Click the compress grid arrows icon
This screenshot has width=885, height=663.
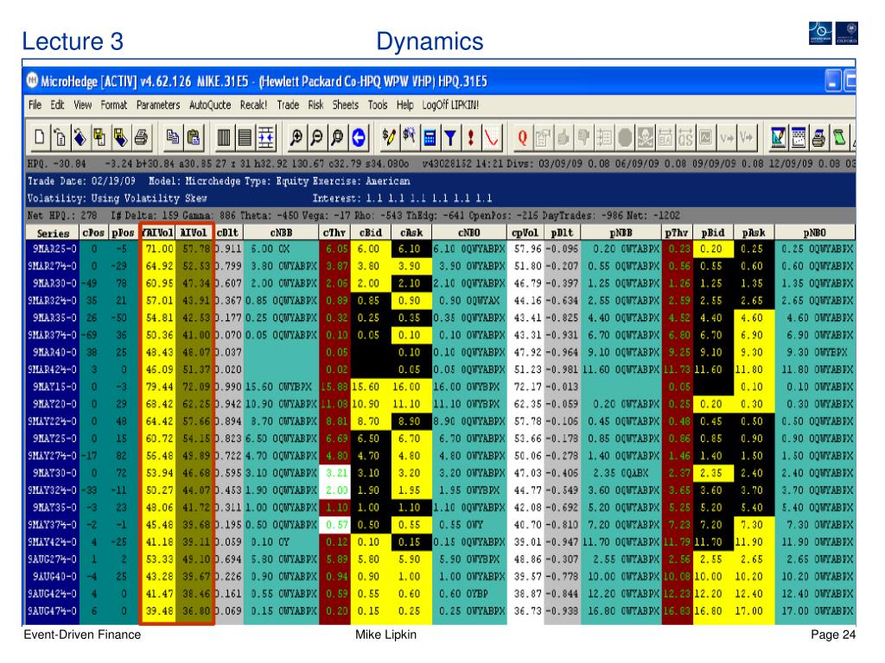(265, 137)
